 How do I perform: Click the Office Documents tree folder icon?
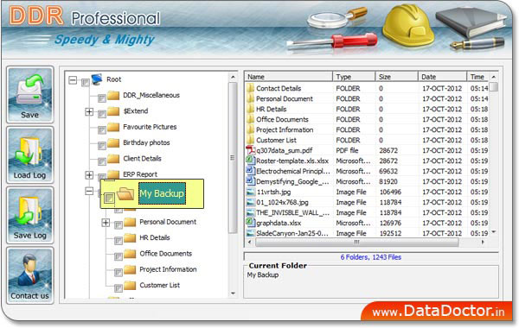pyautogui.click(x=130, y=254)
